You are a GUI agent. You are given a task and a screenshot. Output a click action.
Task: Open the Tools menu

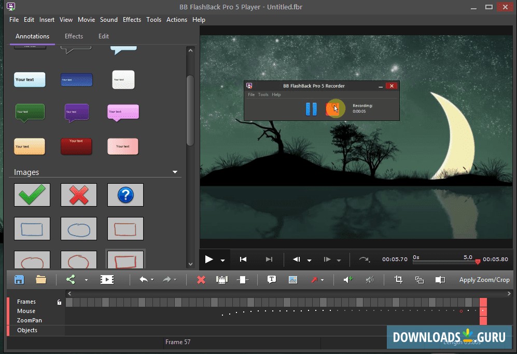tap(153, 20)
